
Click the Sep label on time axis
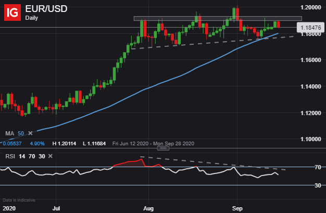pyautogui.click(x=237, y=208)
